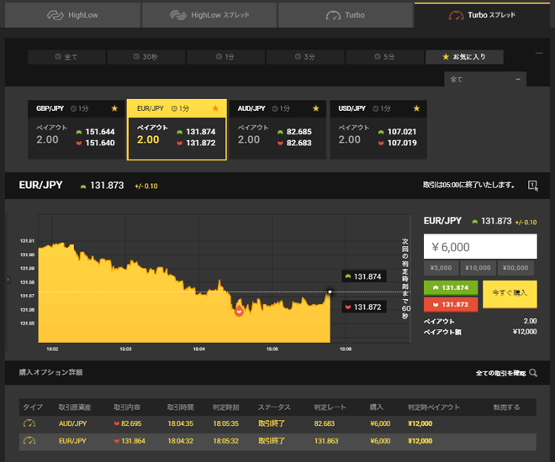This screenshot has height=462, width=555.
Task: Choose Low at 131.872 red button
Action: tap(451, 304)
